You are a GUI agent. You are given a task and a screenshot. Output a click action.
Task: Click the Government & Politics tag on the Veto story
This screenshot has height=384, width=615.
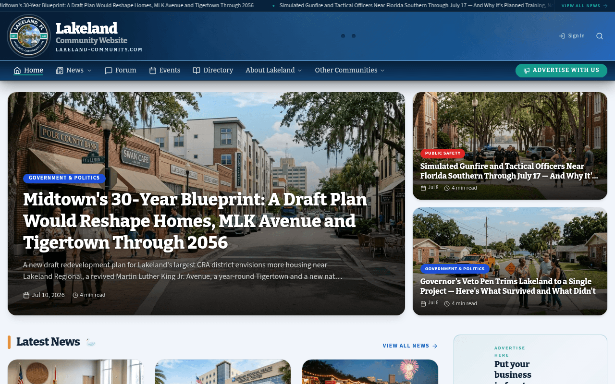(x=455, y=269)
